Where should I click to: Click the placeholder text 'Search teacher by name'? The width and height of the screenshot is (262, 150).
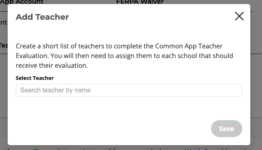(x=55, y=90)
